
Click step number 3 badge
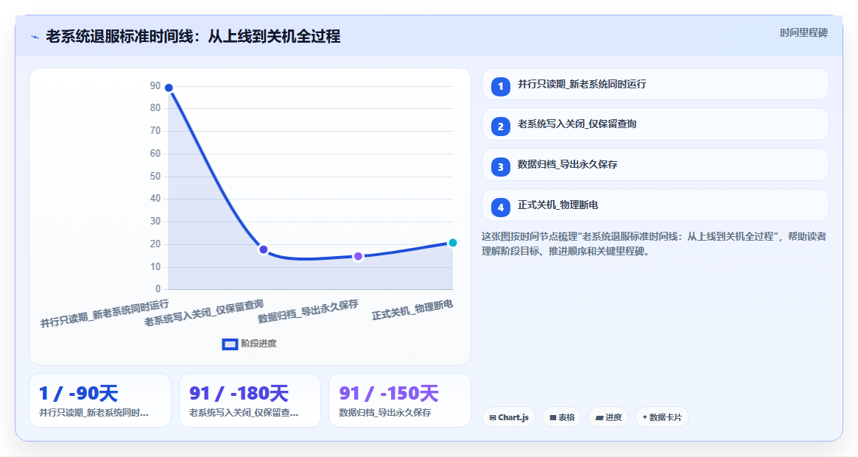(x=500, y=167)
